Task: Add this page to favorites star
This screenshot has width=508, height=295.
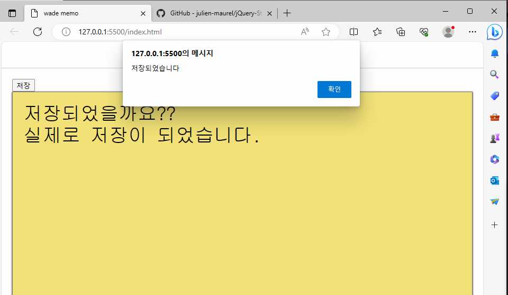Action: point(326,32)
